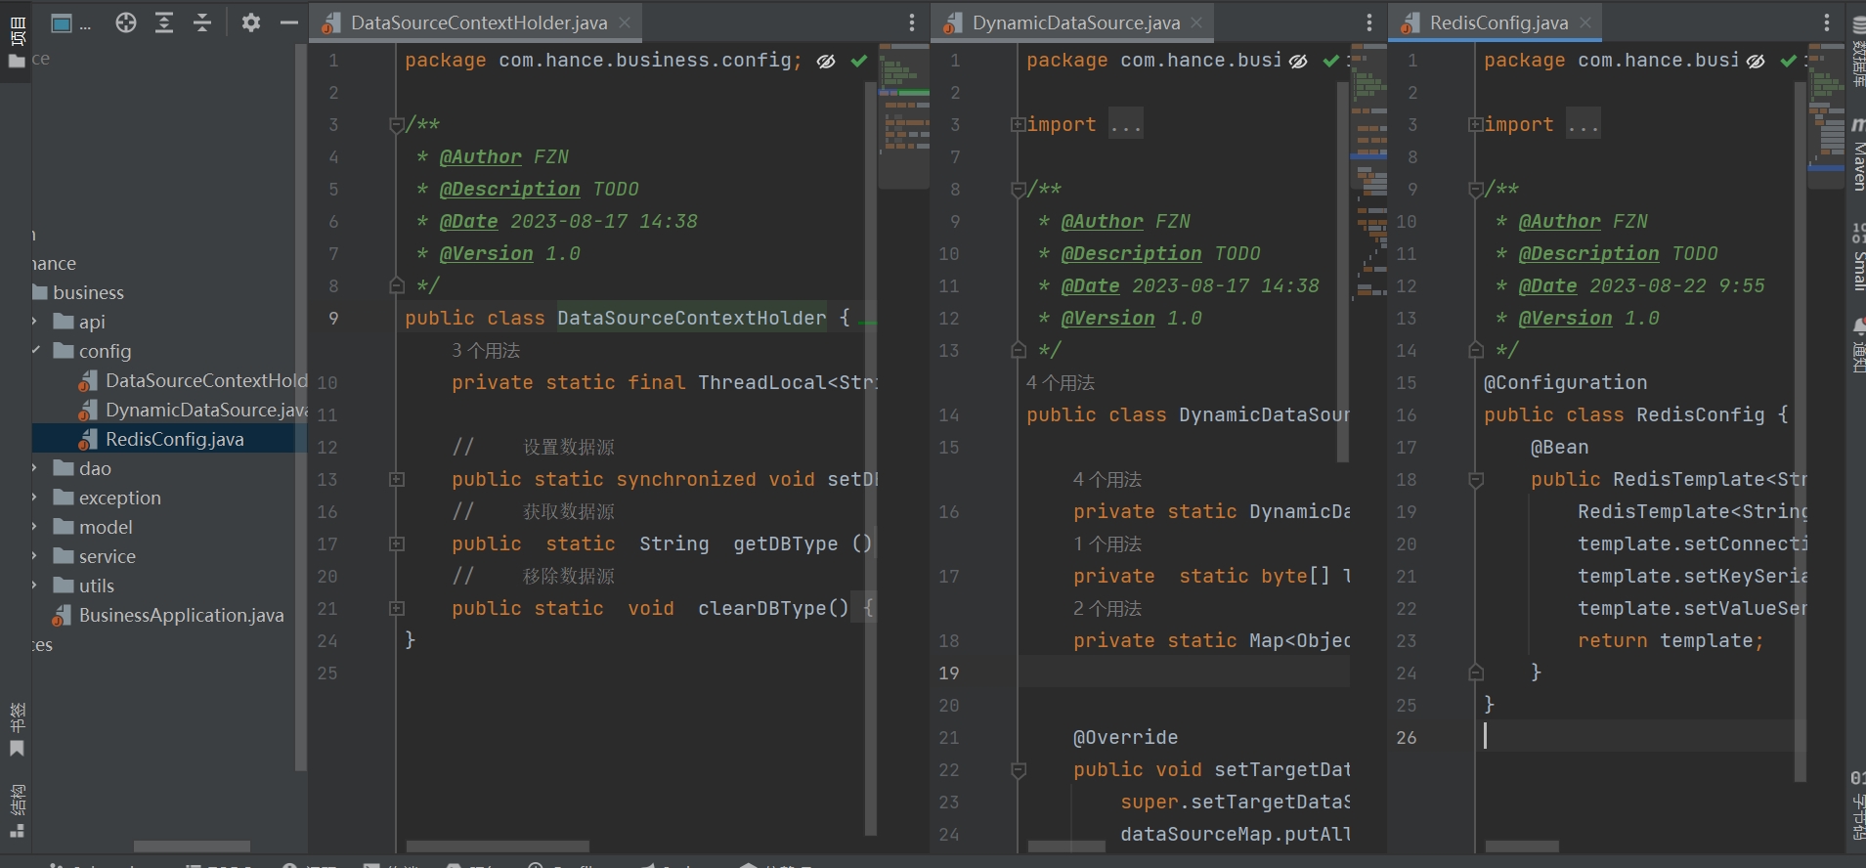Click the Select Opened File target icon
The width and height of the screenshot is (1866, 868).
tap(126, 22)
